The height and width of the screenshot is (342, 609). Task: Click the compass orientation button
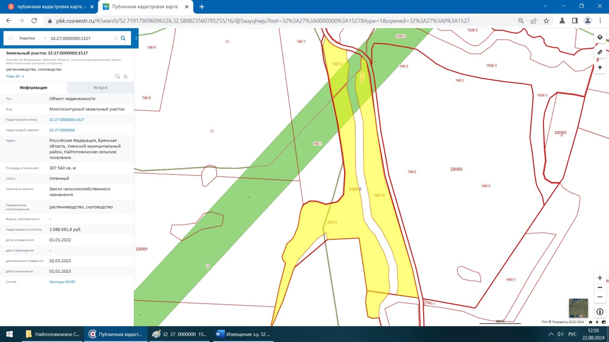[x=600, y=312]
